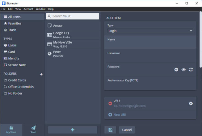Click the Google HQ identity icon
202x136 pixels.
pos(50,35)
